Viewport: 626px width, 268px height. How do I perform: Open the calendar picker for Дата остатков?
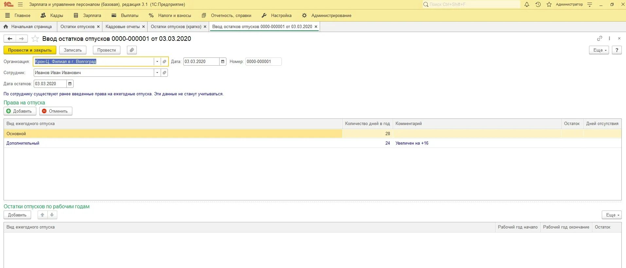70,84
